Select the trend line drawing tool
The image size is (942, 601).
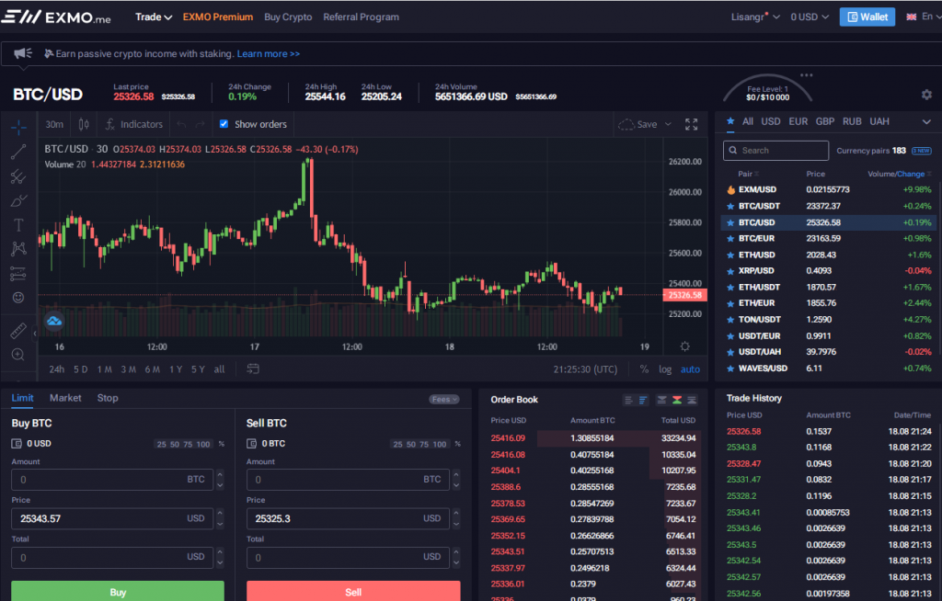pyautogui.click(x=18, y=152)
